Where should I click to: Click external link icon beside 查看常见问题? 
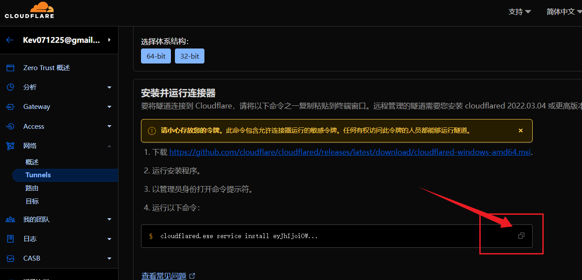(x=192, y=276)
